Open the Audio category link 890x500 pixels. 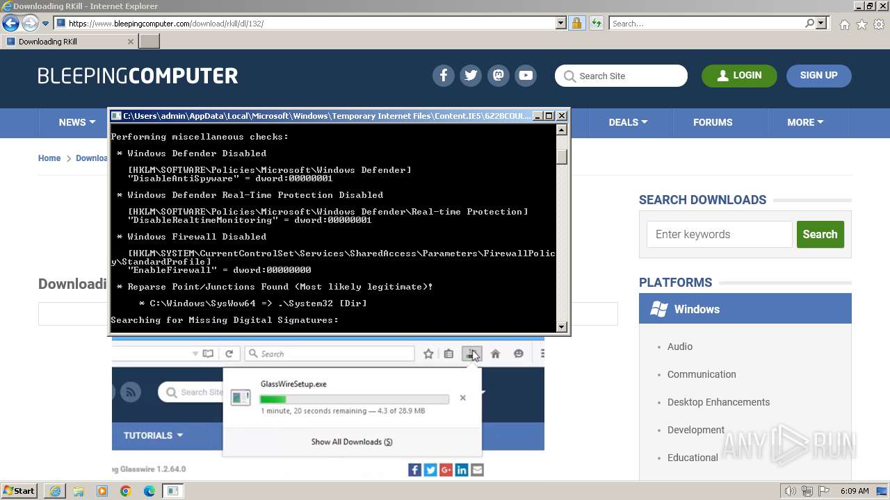click(x=680, y=347)
